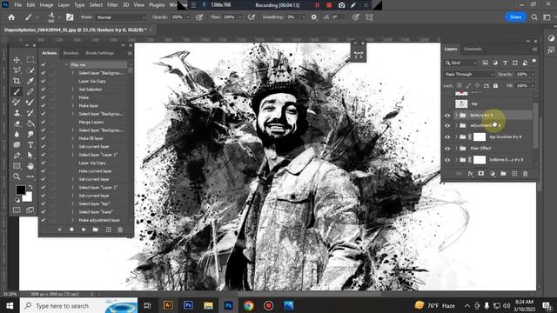
Task: Select the Zoom tool
Action: [x=17, y=176]
